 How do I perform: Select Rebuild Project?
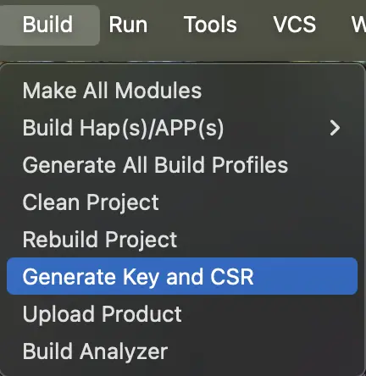182,240
